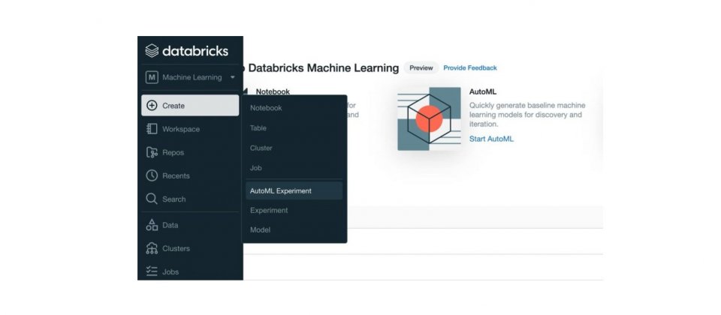
Task: Select AutoML Experiment menu entry
Action: [x=294, y=190]
